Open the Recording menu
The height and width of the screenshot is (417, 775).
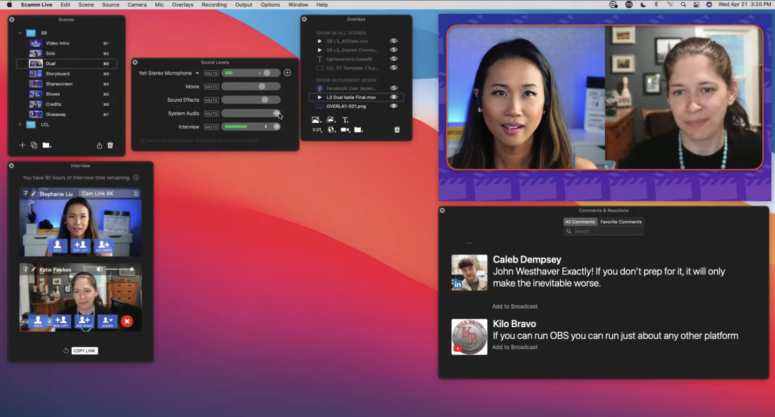[214, 4]
